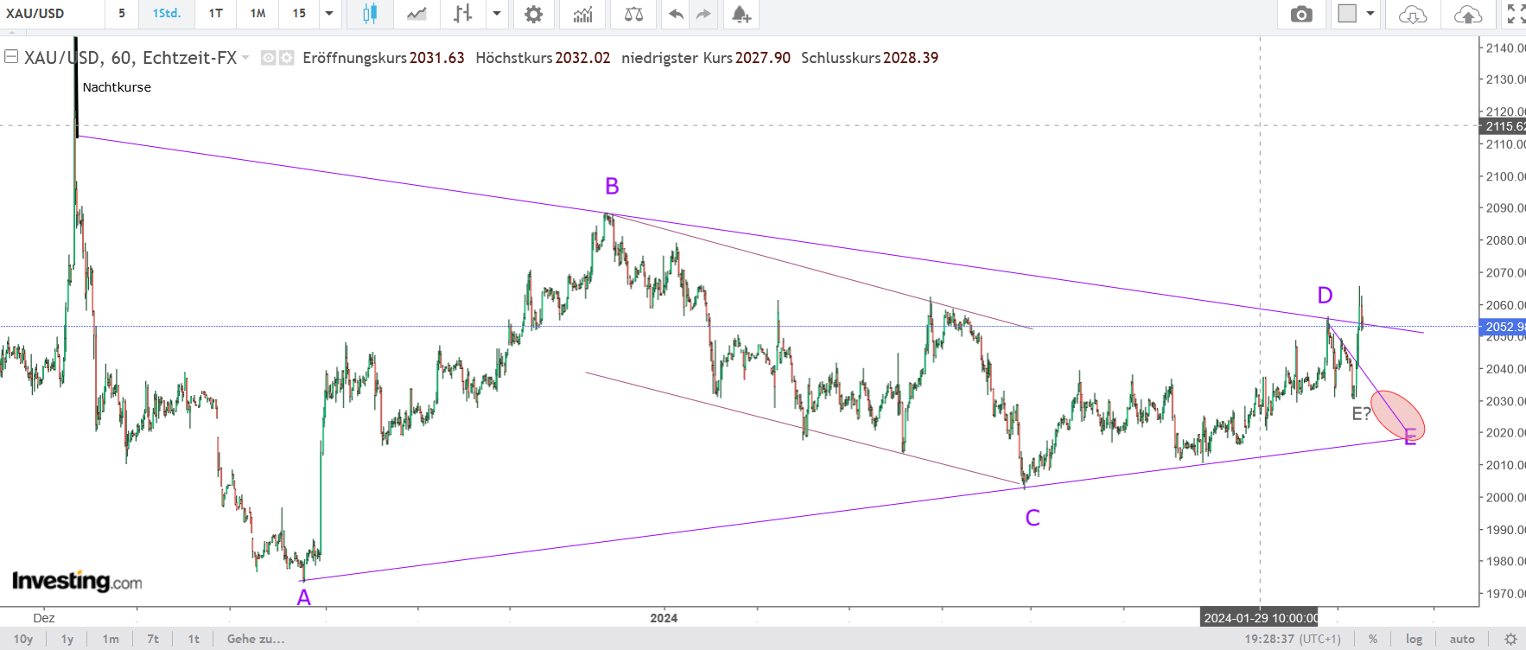Create a price alert with bell icon
The height and width of the screenshot is (650, 1526).
point(741,14)
